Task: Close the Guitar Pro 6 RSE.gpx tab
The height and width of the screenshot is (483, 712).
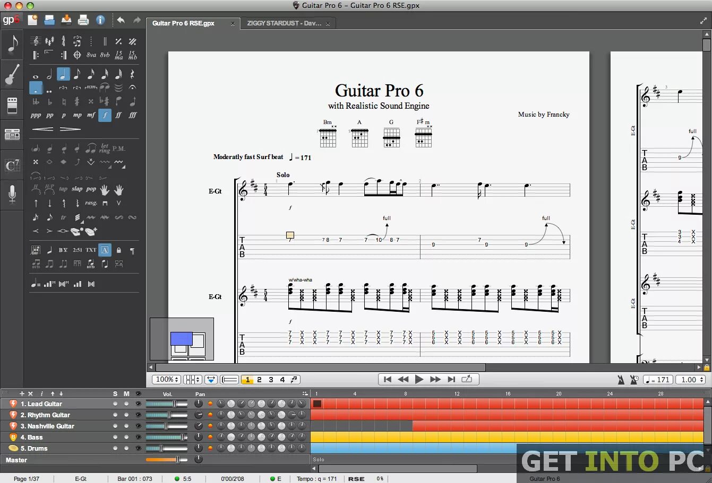Action: pyautogui.click(x=233, y=24)
